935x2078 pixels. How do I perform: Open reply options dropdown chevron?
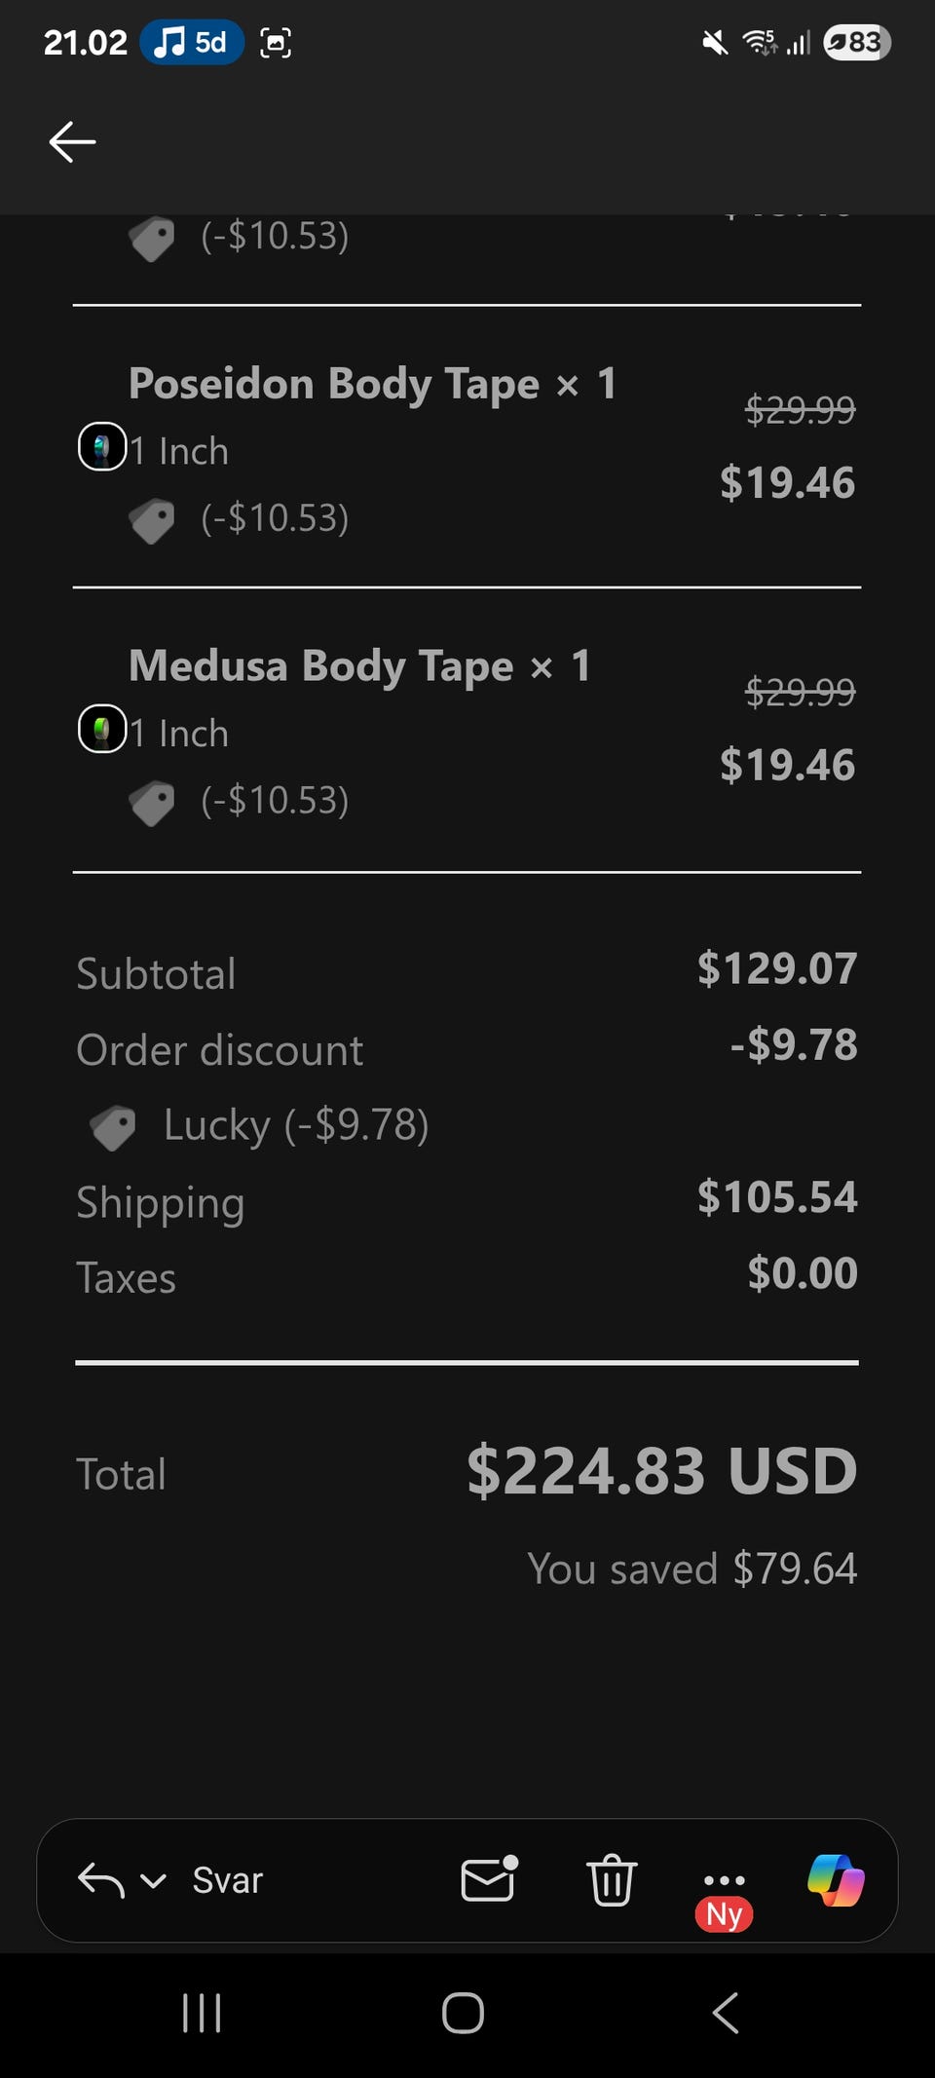tap(153, 1880)
